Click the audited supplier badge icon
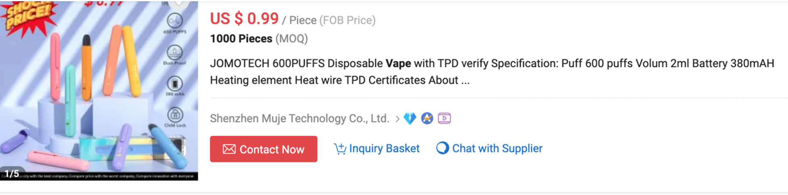788x195 pixels. click(x=427, y=118)
